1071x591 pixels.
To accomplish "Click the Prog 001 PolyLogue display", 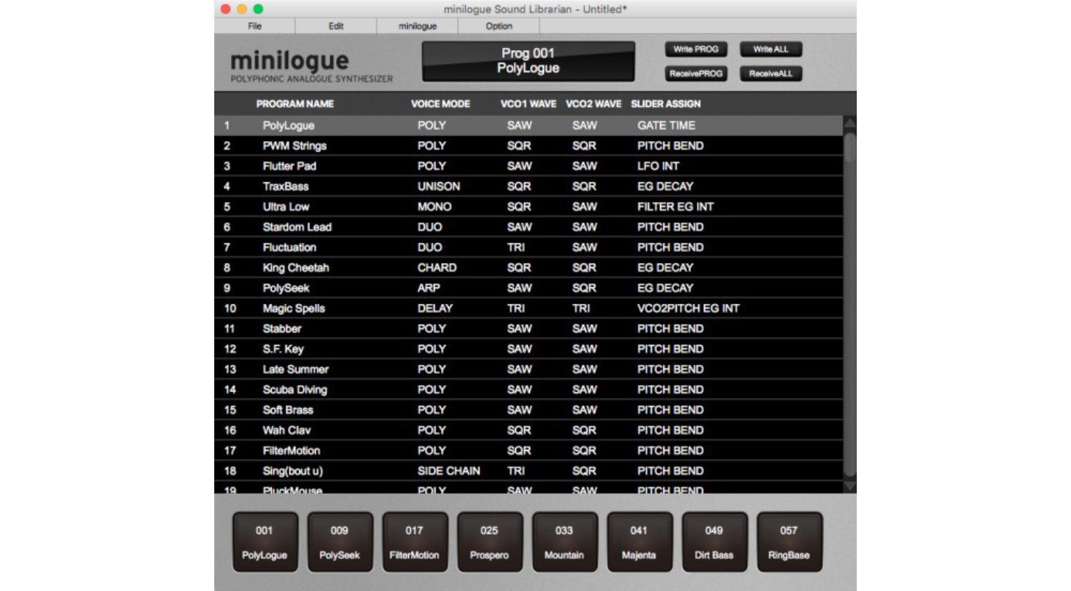I will tap(529, 61).
